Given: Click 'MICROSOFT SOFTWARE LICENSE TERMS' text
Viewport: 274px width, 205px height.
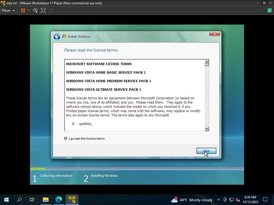Looking at the screenshot, I should click(99, 64).
